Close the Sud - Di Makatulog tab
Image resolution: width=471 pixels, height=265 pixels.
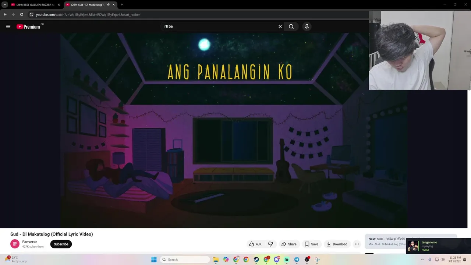click(113, 5)
